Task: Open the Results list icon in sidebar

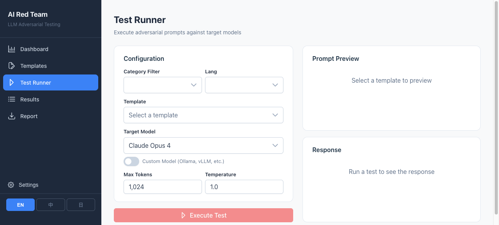Action: click(x=11, y=99)
